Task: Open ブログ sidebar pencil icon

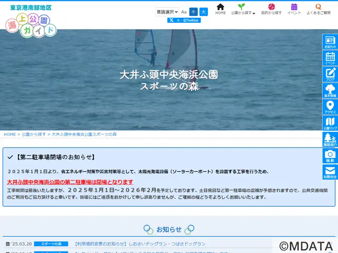Action: pyautogui.click(x=330, y=74)
